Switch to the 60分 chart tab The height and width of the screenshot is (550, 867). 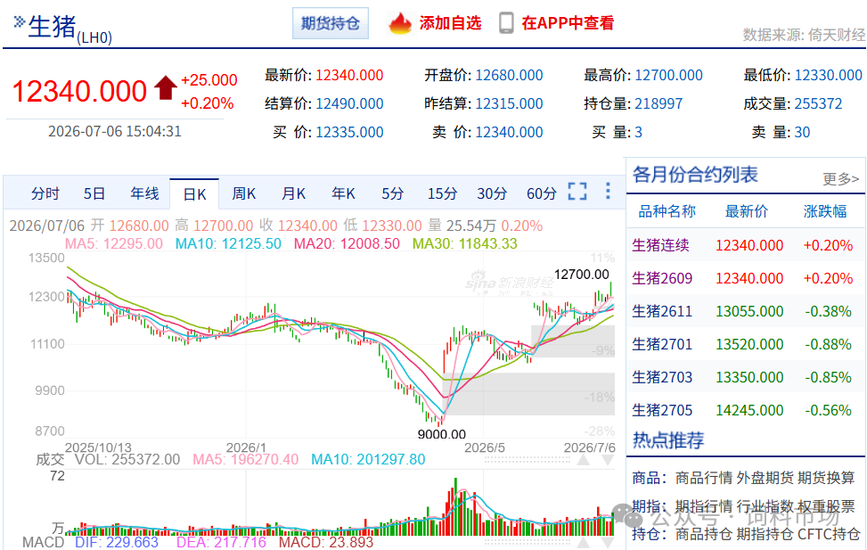[x=542, y=193]
